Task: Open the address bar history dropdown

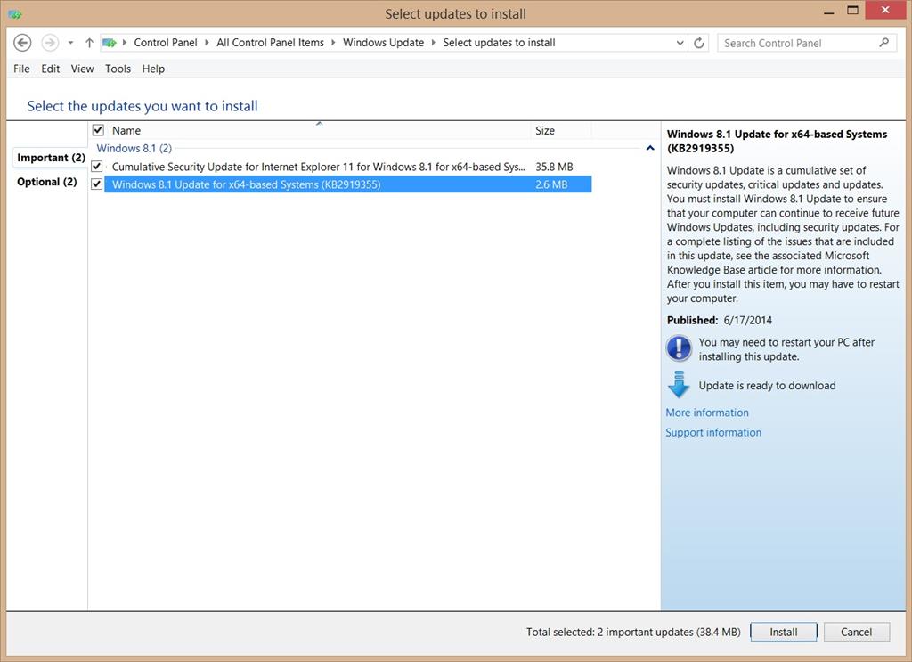Action: pos(680,43)
